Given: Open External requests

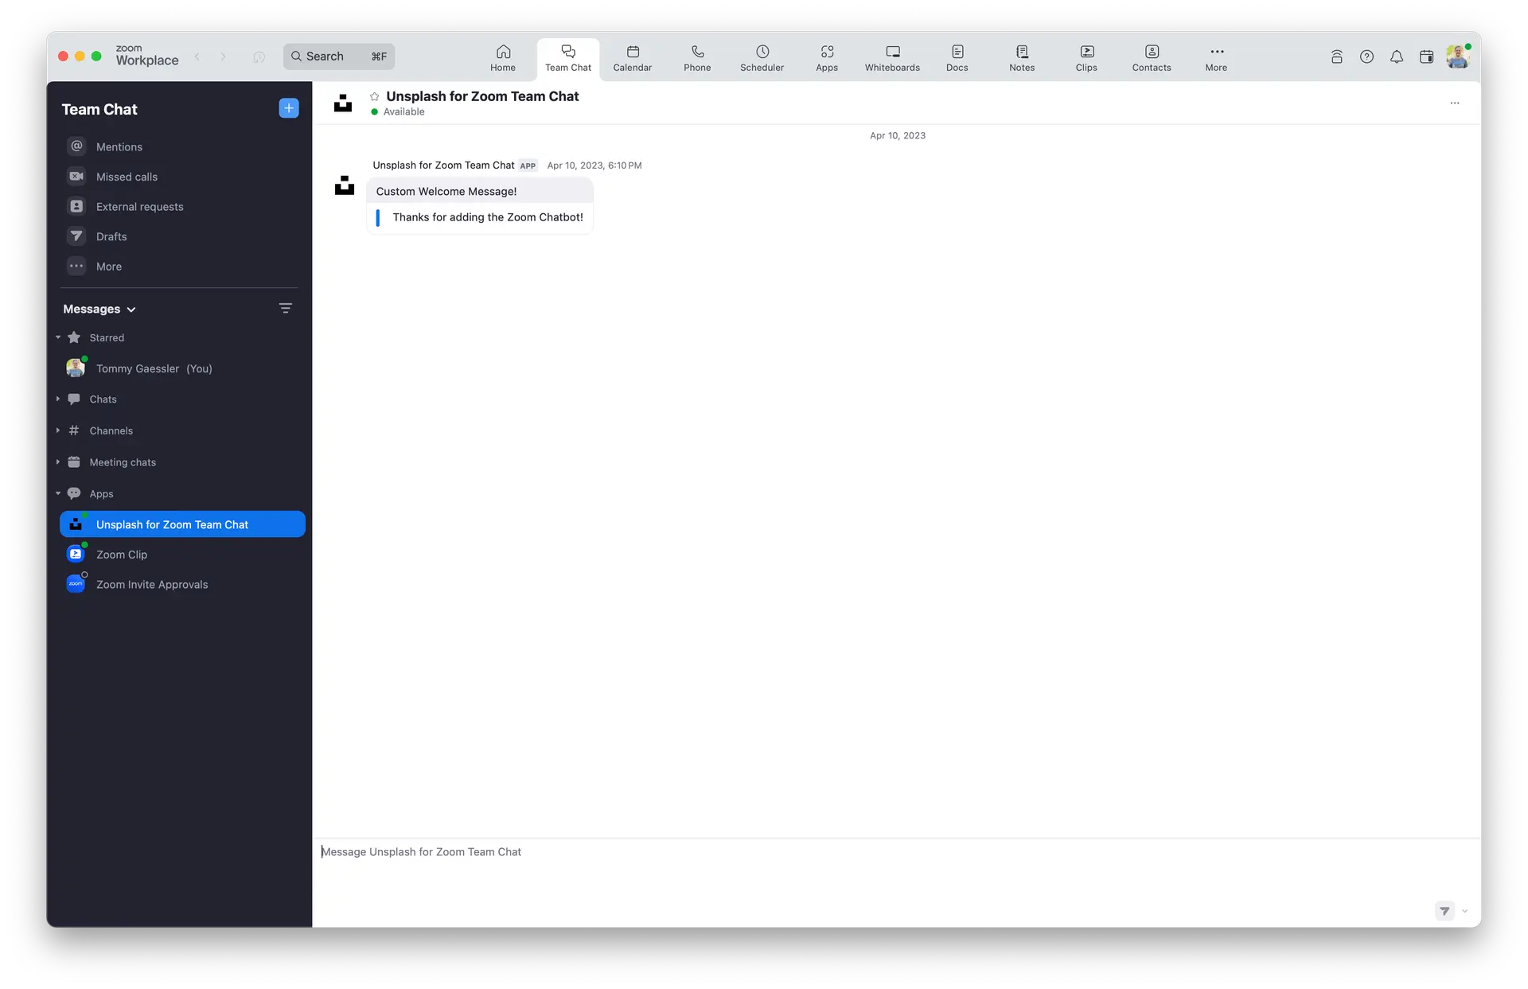Looking at the screenshot, I should coord(139,206).
